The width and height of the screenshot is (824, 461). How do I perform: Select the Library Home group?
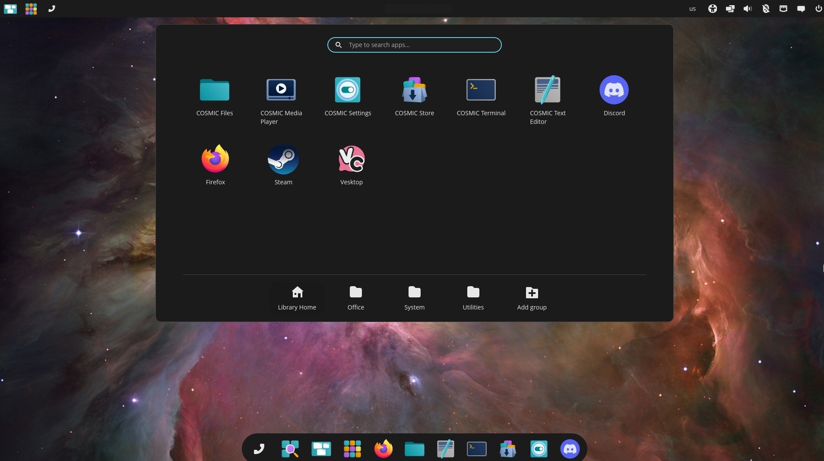(x=297, y=298)
